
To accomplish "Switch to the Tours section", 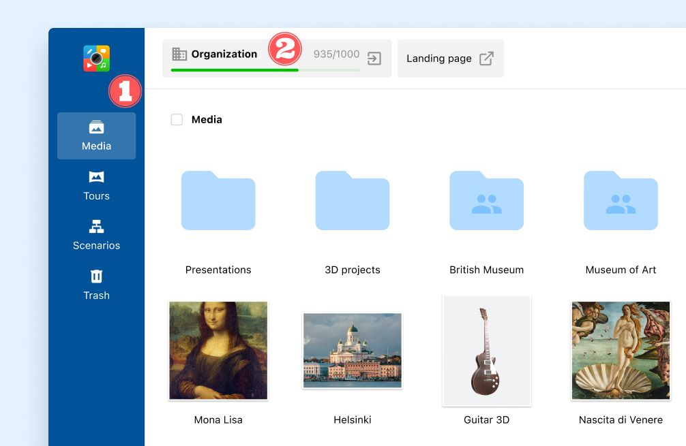I will coord(96,186).
